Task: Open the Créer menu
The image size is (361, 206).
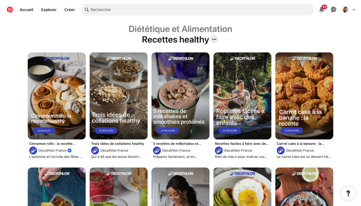Action: [x=69, y=10]
